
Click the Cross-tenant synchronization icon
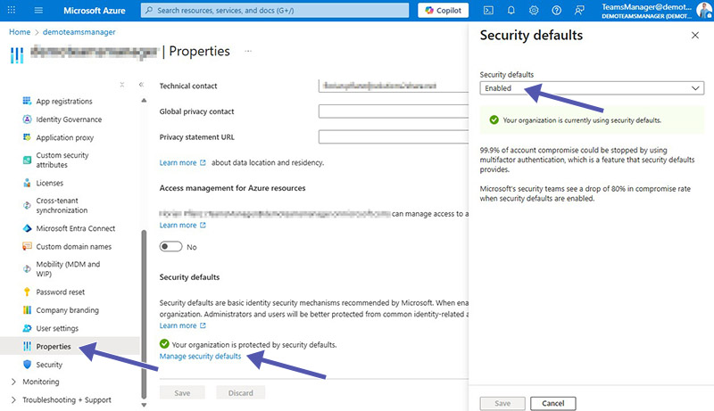click(x=27, y=205)
